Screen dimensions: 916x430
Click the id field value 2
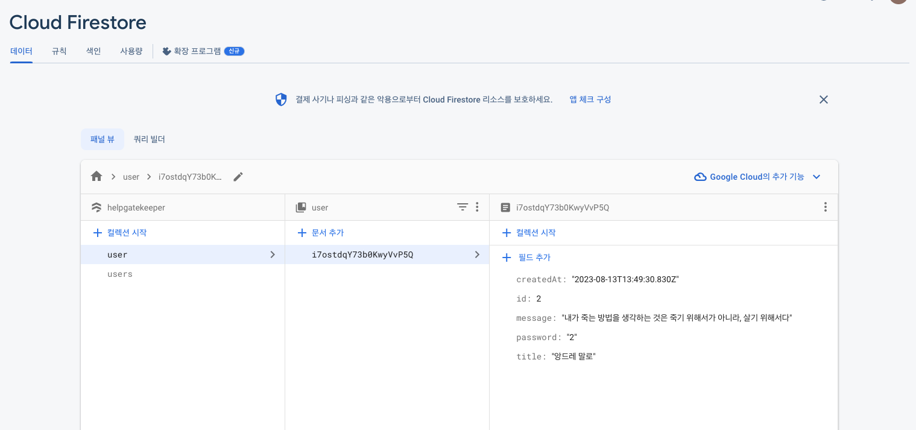539,299
